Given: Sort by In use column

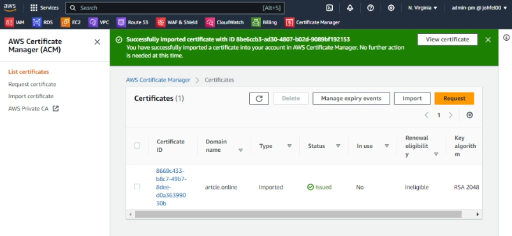Looking at the screenshot, I should coord(387,146).
